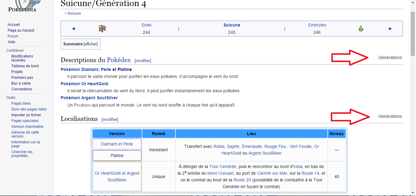This screenshot has width=416, height=196.
Task: Click the Inexistant rarity cell
Action: tap(158, 150)
